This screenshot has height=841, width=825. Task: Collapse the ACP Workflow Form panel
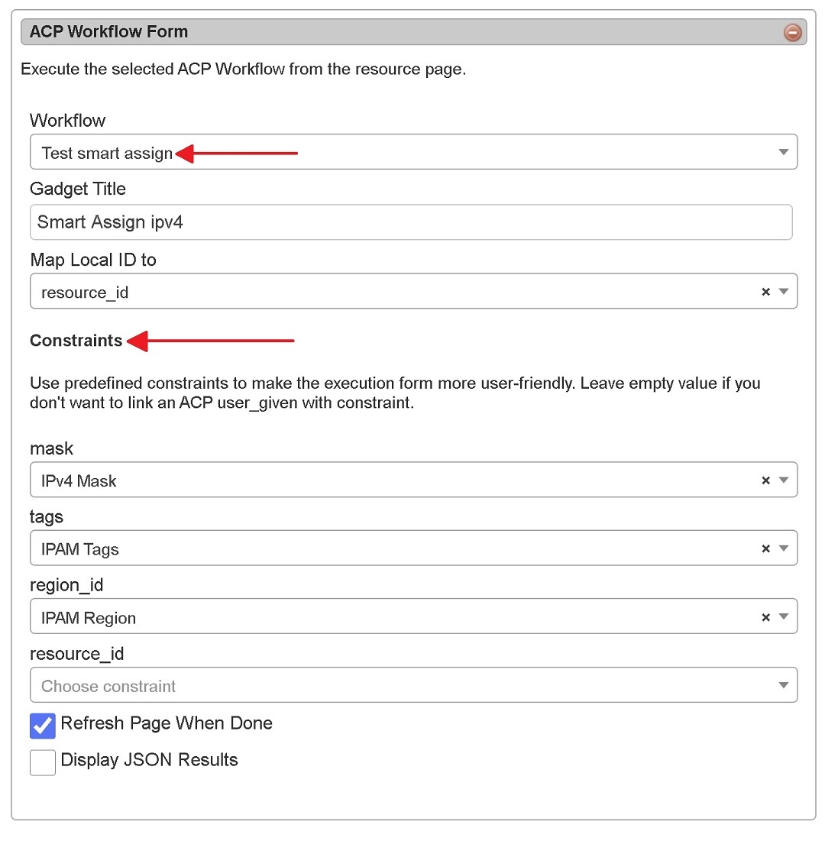793,32
